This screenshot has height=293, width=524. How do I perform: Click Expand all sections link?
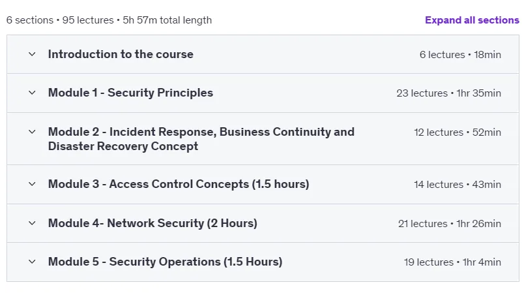click(x=472, y=20)
